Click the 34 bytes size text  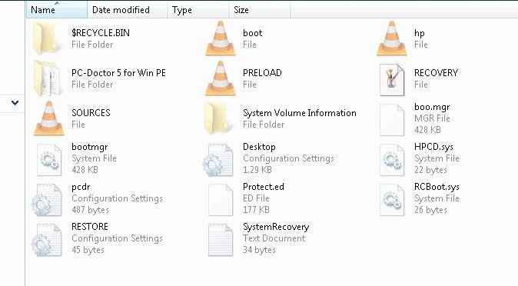coord(259,250)
